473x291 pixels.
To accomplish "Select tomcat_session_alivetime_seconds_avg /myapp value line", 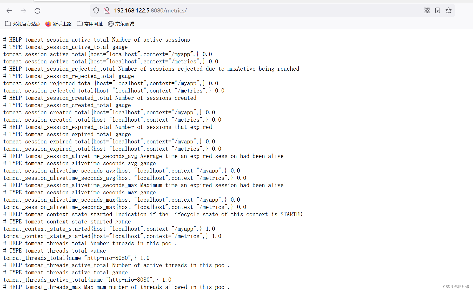I will [x=122, y=171].
